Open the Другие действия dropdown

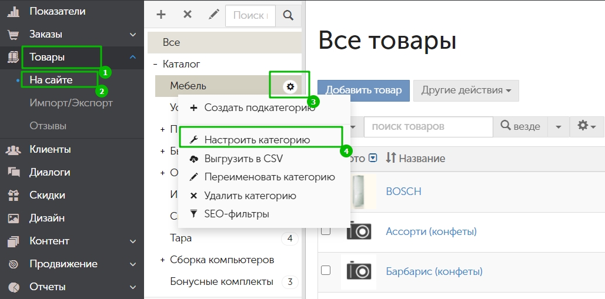(466, 90)
